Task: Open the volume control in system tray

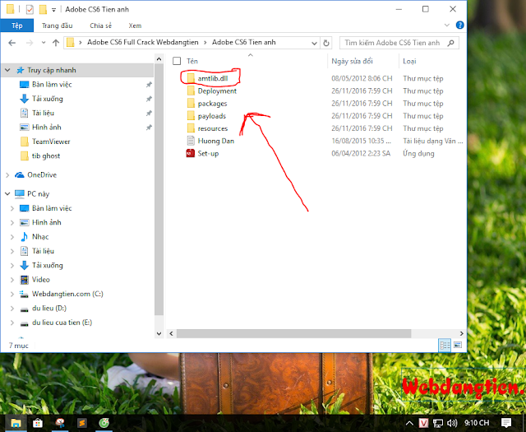Action: pyautogui.click(x=452, y=423)
